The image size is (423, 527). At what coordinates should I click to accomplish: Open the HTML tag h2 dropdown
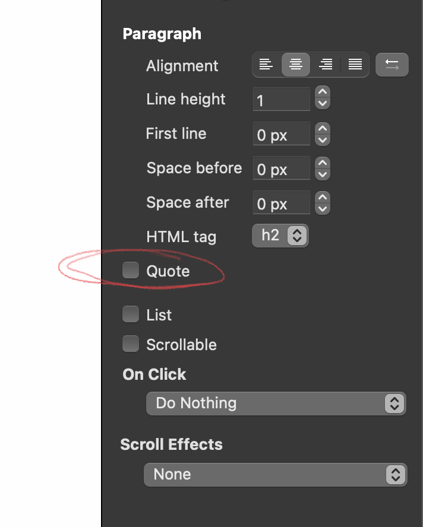pos(280,236)
